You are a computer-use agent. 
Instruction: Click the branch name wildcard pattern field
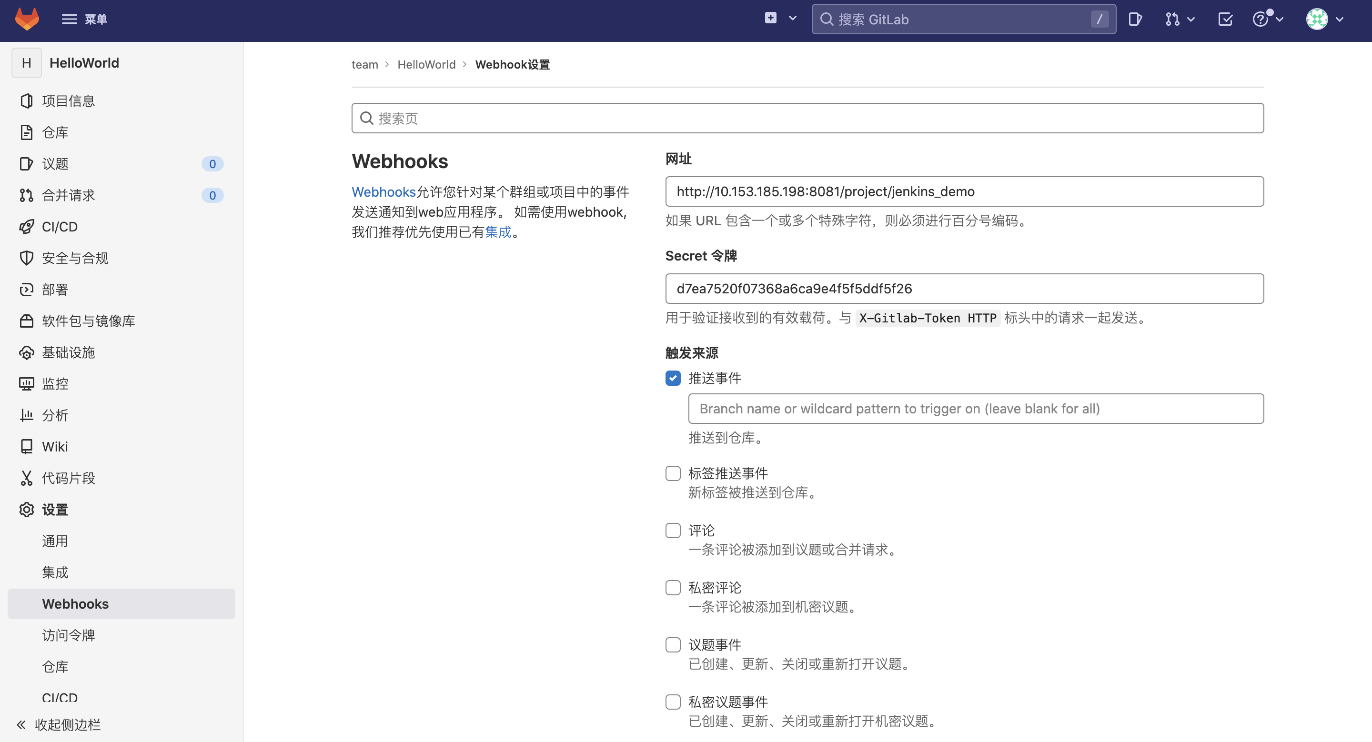[976, 409]
